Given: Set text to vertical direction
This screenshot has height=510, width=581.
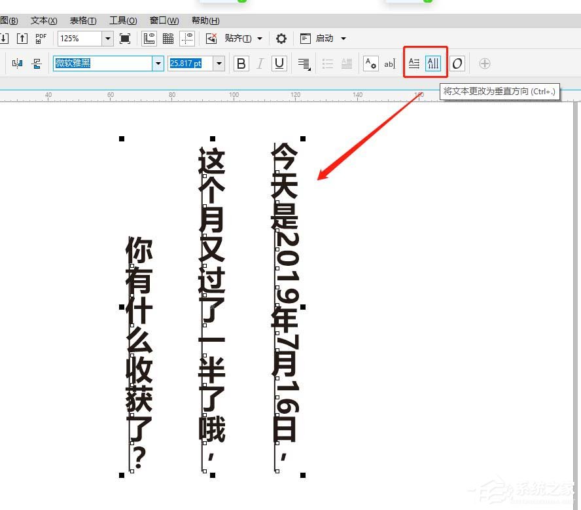Looking at the screenshot, I should [433, 63].
